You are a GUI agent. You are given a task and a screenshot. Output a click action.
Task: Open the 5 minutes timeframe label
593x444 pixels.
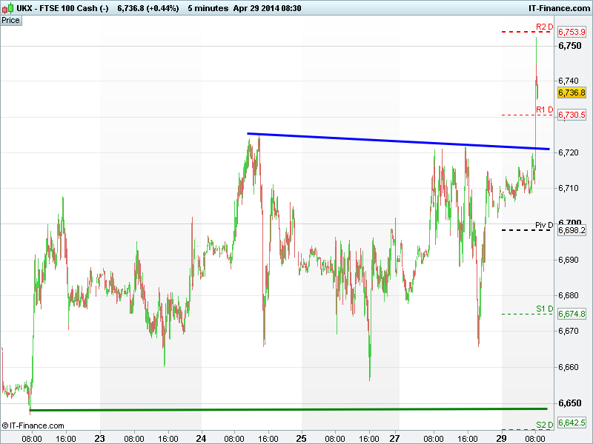[x=208, y=7]
